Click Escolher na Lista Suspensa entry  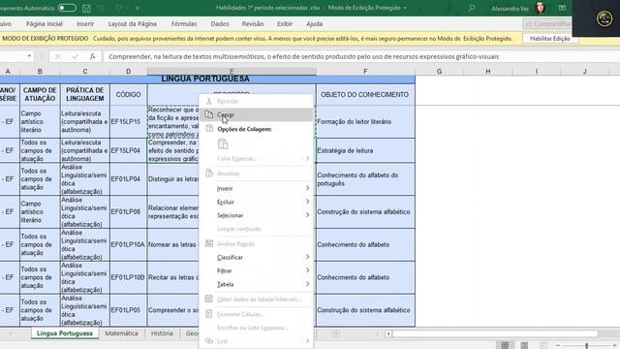coord(256,328)
